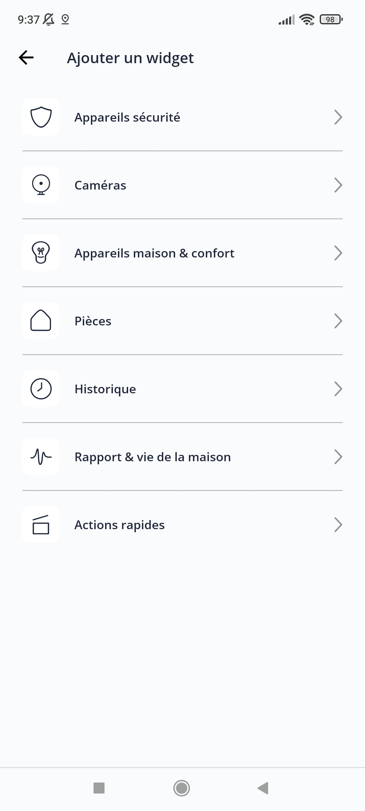Screen dimensions: 365x811
Task: Tap the clock icon for Historique
Action: [41, 389]
